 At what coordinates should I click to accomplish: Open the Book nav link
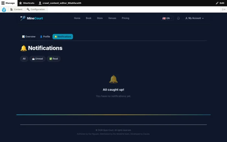point(89,18)
